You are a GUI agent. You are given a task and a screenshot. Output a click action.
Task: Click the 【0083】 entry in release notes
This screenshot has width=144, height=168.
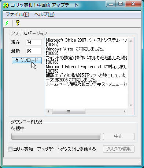point(52,53)
